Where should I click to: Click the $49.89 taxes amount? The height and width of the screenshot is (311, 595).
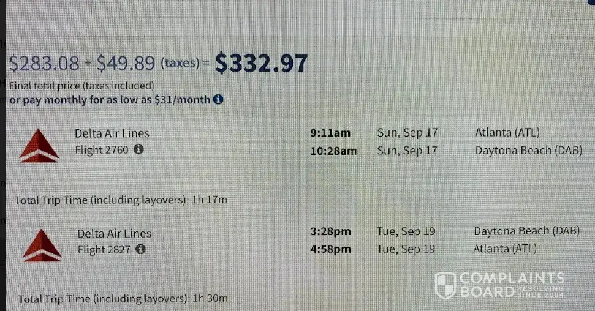pyautogui.click(x=126, y=62)
